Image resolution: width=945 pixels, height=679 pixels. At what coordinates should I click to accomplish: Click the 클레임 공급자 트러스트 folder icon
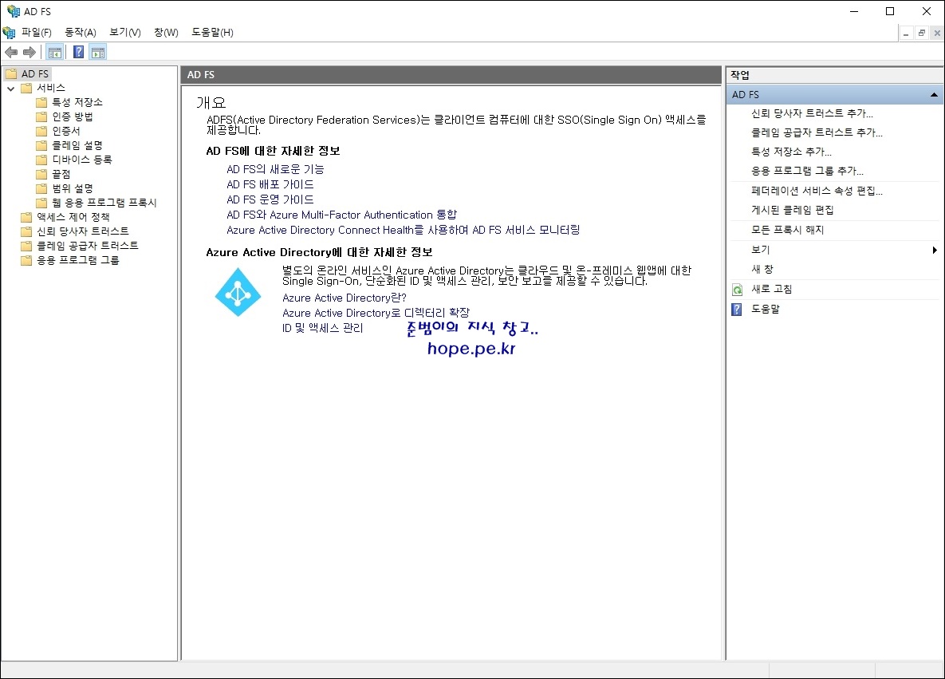26,246
